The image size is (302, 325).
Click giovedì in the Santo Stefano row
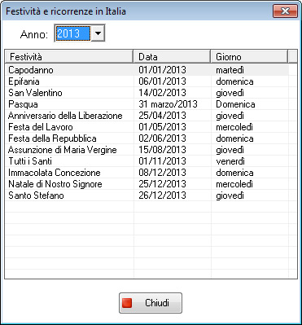(x=230, y=195)
